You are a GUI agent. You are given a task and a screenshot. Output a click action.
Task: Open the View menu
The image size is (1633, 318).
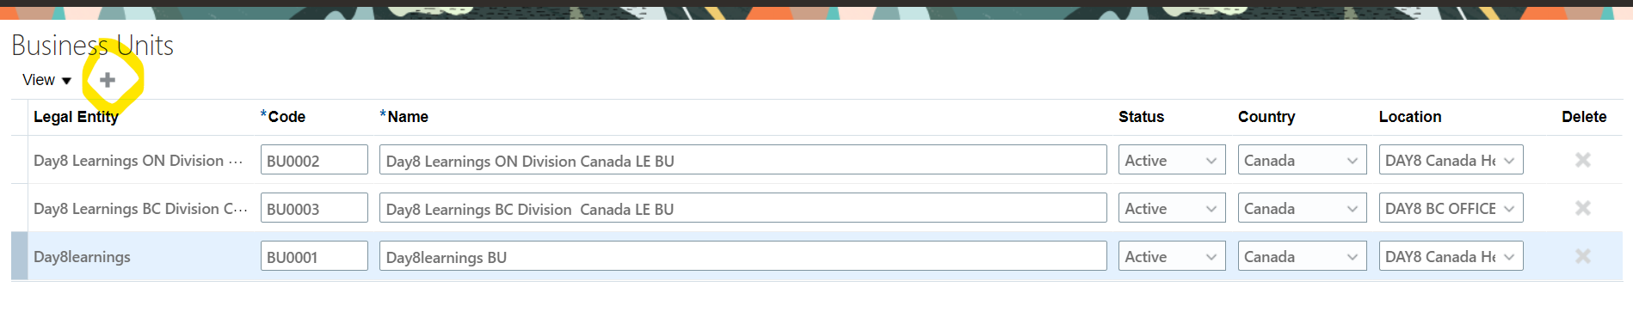pyautogui.click(x=46, y=80)
